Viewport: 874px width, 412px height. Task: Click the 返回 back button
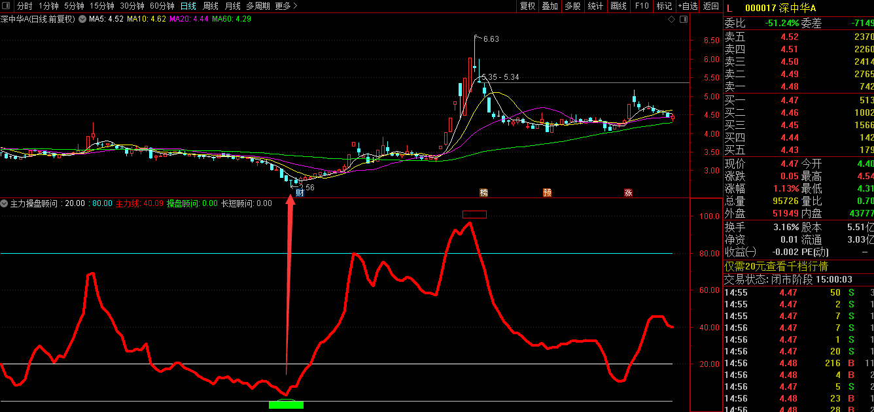(710, 6)
